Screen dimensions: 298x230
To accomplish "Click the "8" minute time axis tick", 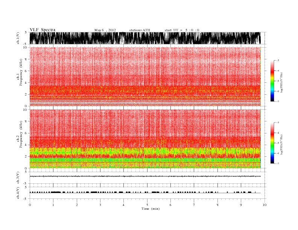I will click(x=217, y=205).
